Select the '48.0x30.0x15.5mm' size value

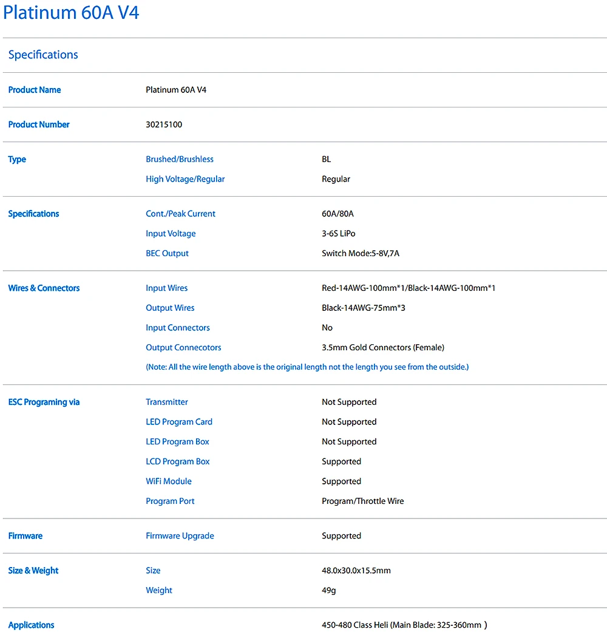[x=356, y=571]
